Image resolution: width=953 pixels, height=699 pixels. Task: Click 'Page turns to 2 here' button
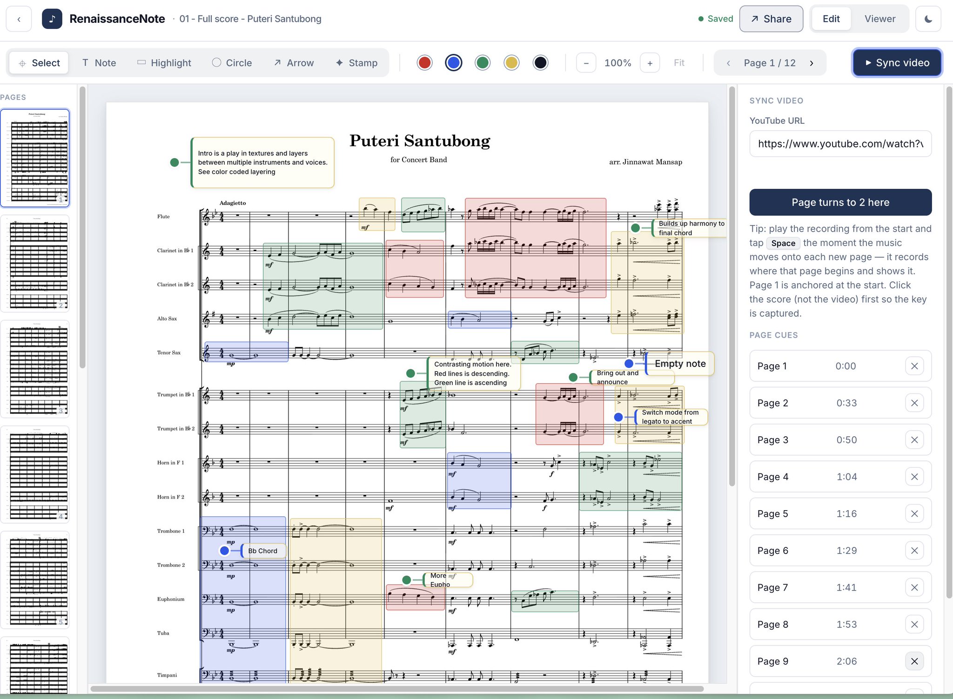click(840, 202)
